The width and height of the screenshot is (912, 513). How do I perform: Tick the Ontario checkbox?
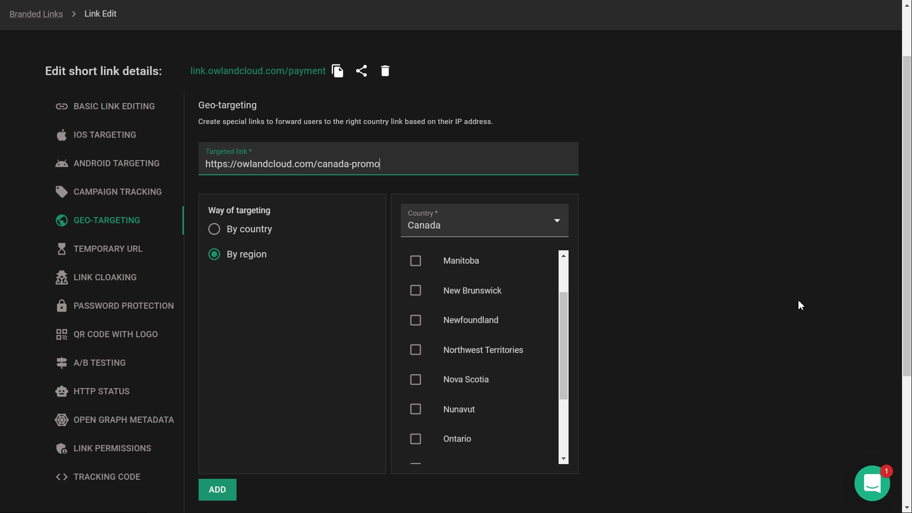(x=416, y=439)
